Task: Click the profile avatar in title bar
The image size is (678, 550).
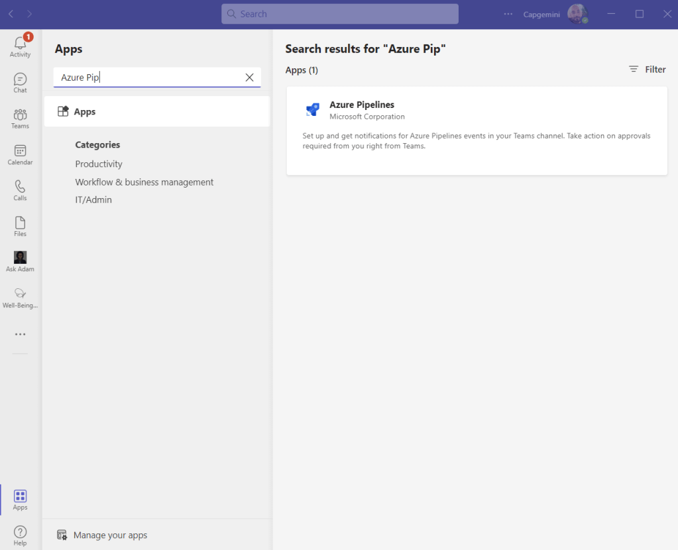Action: coord(577,14)
